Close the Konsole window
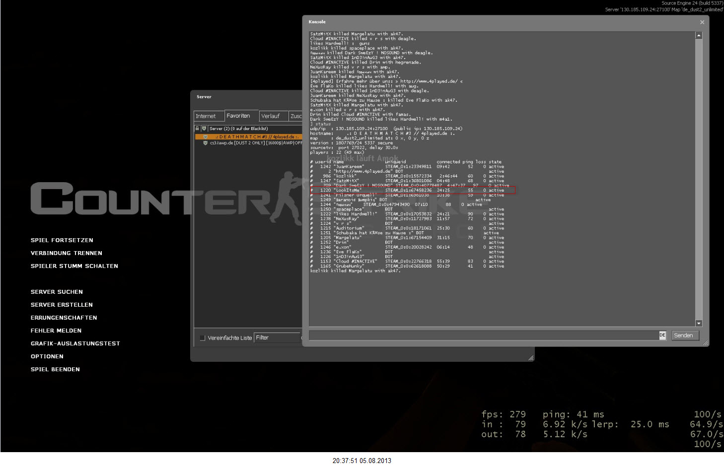724x469 pixels. [x=702, y=22]
